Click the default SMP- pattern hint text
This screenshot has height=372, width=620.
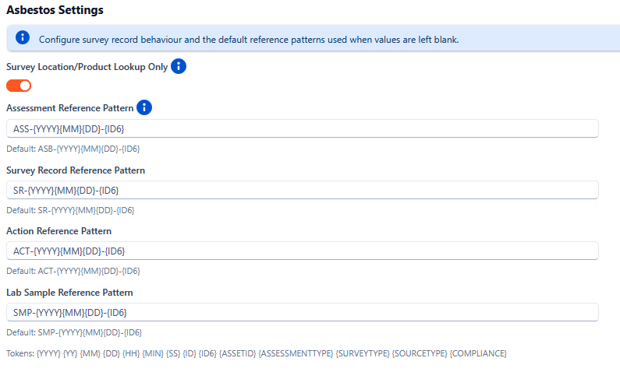coord(74,332)
